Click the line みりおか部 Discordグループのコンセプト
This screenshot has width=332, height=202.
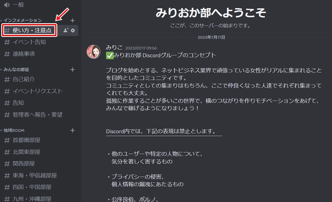pyautogui.click(x=165, y=56)
